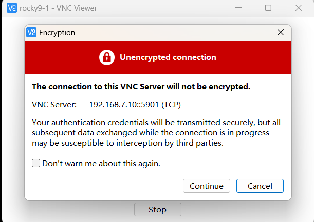The image size is (314, 222).
Task: Click the Encryption dialog title text
Action: click(57, 32)
